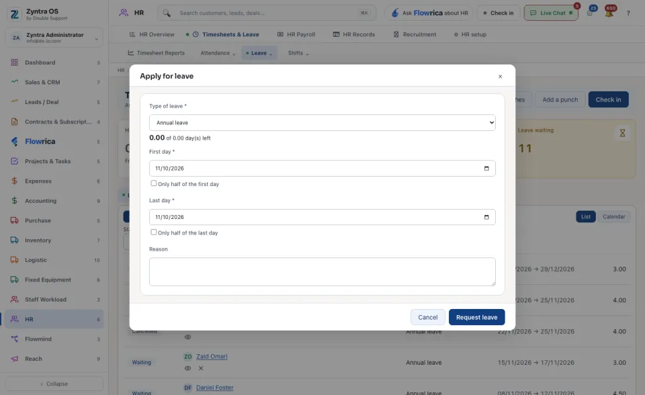
Task: Click the Flowrica logo icon in sidebar
Action: [x=14, y=142]
